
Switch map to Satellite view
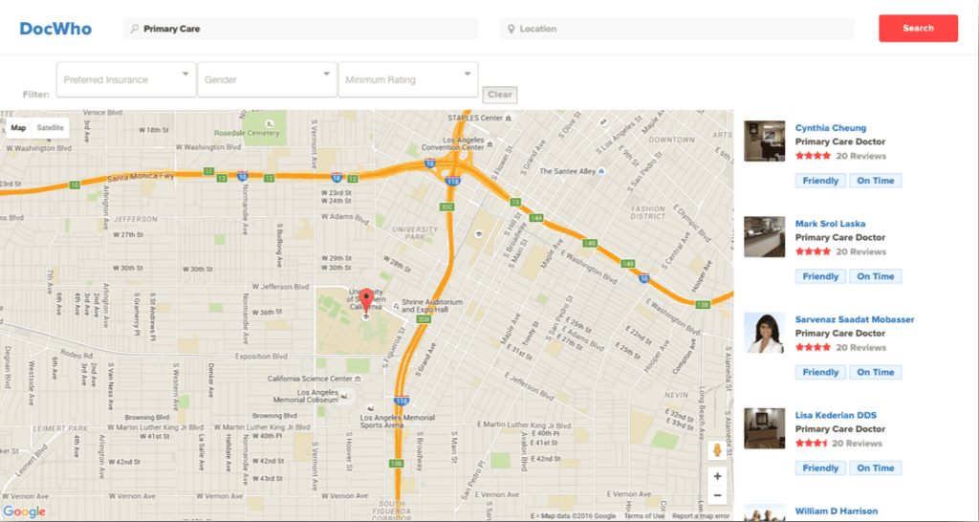[50, 128]
